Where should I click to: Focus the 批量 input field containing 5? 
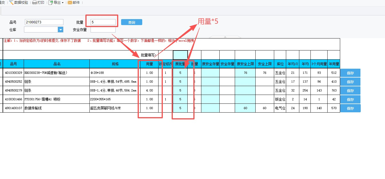[103, 22]
